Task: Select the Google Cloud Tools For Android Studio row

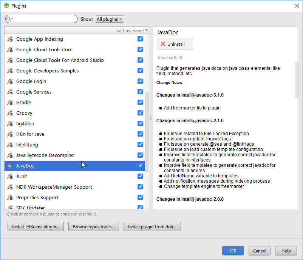Action: [74, 60]
